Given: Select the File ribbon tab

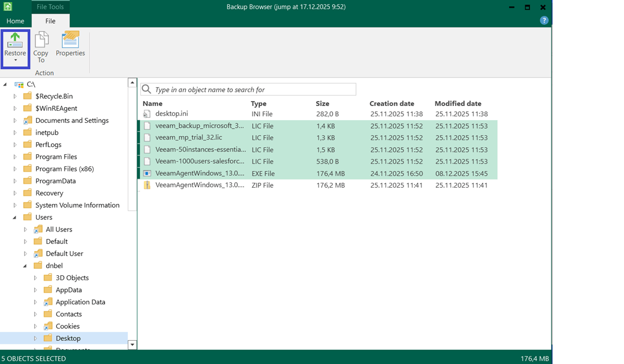Looking at the screenshot, I should [50, 21].
